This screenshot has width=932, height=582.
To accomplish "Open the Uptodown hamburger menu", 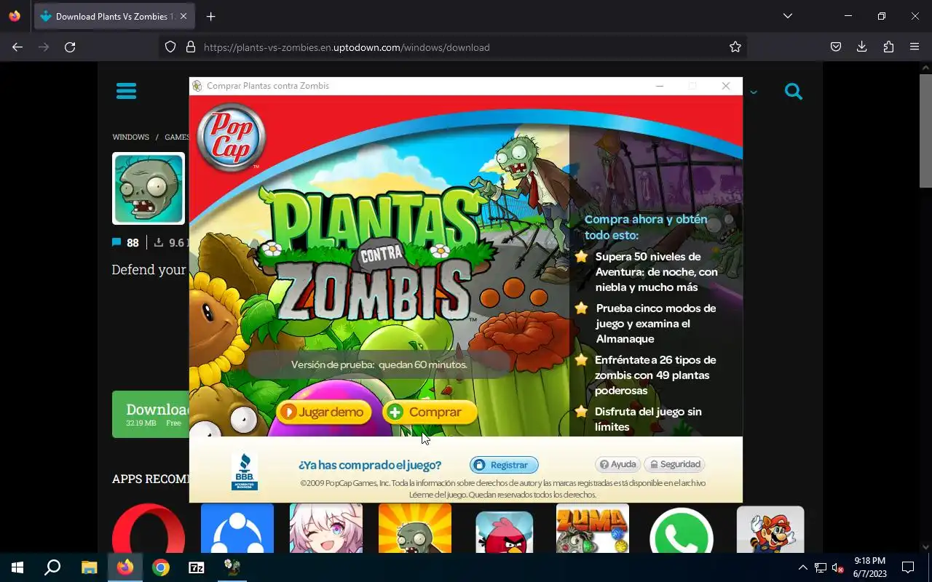I will coord(126,91).
